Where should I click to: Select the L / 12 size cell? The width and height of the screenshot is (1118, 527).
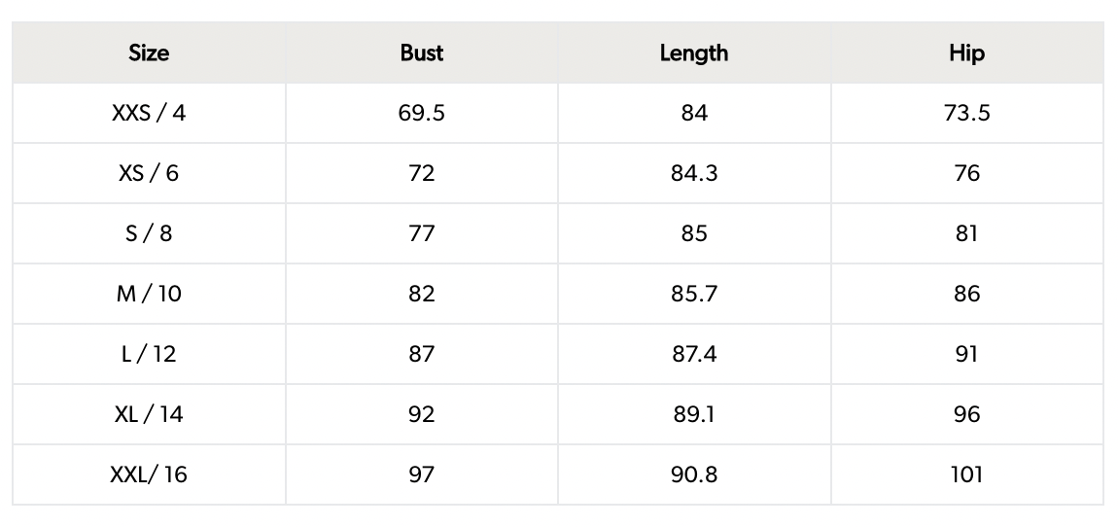pos(149,354)
